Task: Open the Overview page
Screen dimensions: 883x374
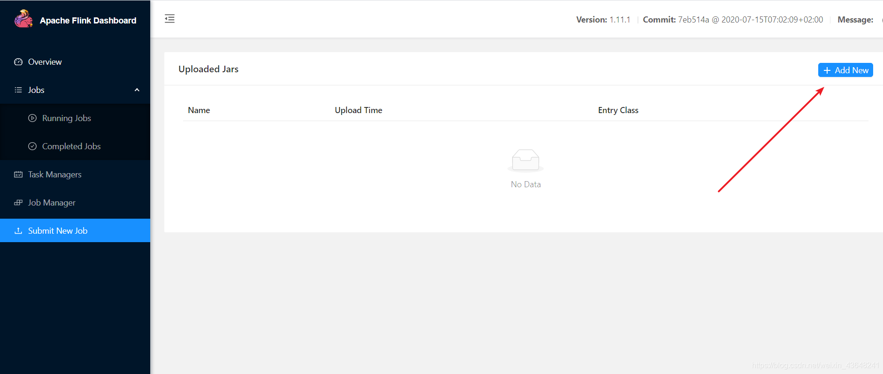Action: click(x=75, y=62)
